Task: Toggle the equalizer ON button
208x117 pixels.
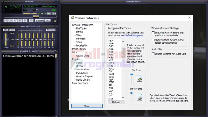Action: pyautogui.click(x=5, y=30)
